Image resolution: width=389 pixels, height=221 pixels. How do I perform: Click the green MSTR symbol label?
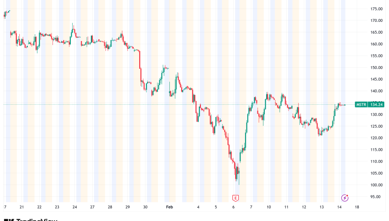(361, 104)
